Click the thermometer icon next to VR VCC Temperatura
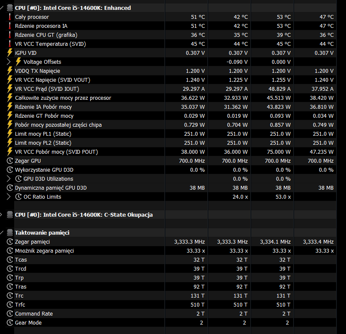The width and height of the screenshot is (346, 334). [x=10, y=44]
